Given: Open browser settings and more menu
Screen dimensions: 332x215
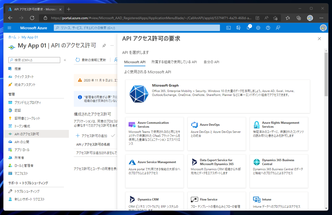Looking at the screenshot, I should coord(321,18).
